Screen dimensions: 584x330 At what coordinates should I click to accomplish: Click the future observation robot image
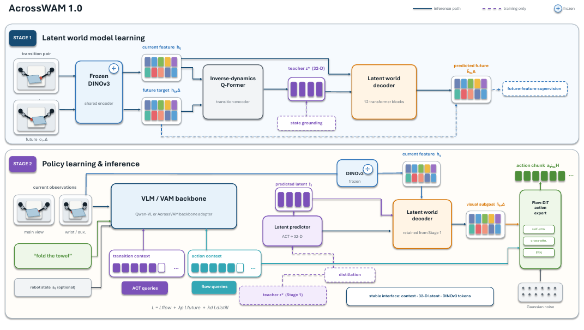[x=36, y=117]
